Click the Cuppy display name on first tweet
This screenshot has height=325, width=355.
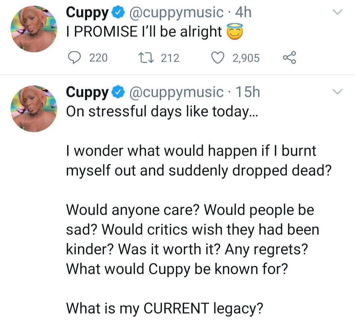coord(87,13)
